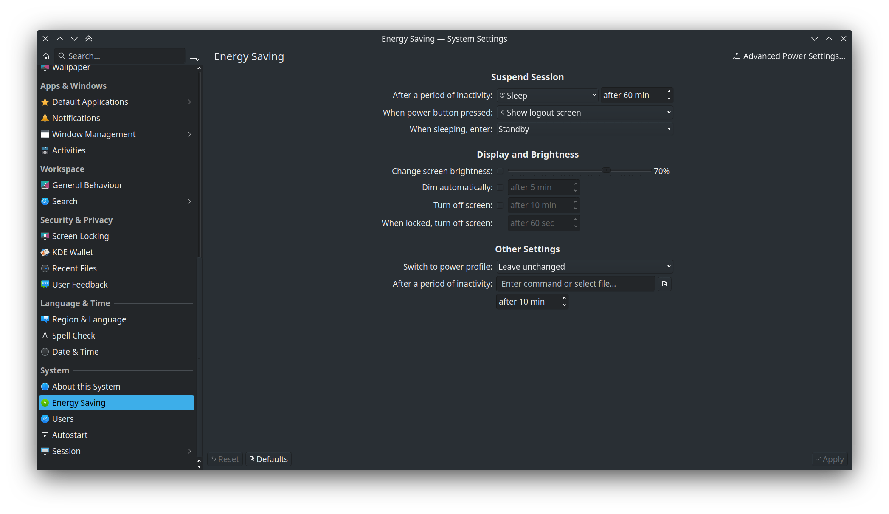This screenshot has width=889, height=514.
Task: Open the Sleep inactivity action dropdown
Action: (548, 96)
